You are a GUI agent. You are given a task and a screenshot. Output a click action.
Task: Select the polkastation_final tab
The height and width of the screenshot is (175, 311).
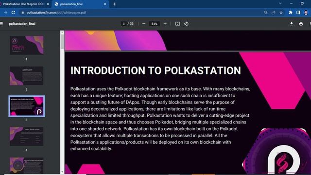pos(80,4)
